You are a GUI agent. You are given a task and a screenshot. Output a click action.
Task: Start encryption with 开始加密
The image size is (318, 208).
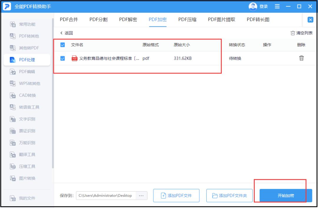coord(282,195)
